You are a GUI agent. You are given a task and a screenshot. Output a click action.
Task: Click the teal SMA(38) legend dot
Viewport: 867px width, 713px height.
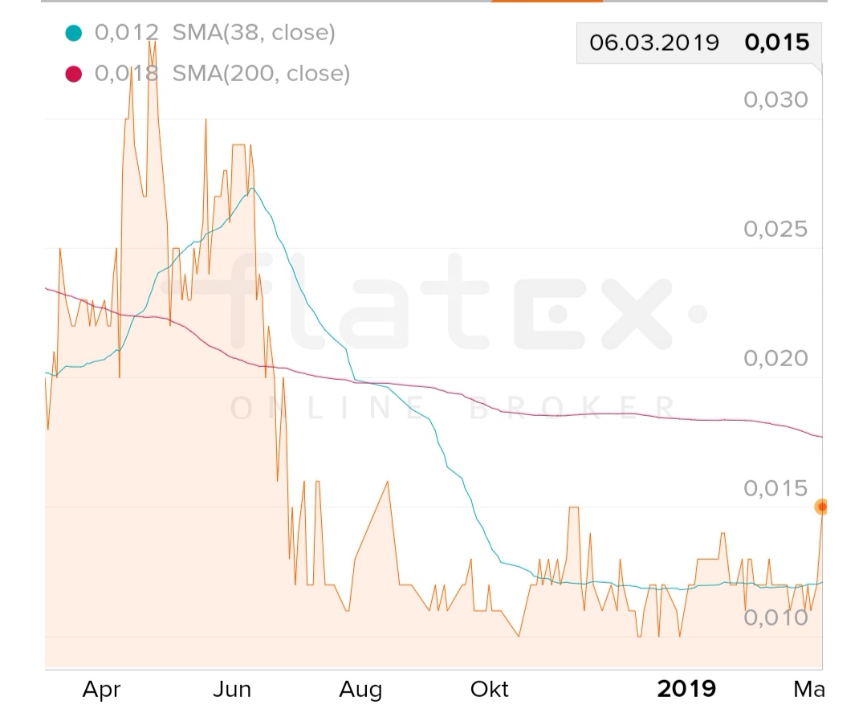[74, 33]
